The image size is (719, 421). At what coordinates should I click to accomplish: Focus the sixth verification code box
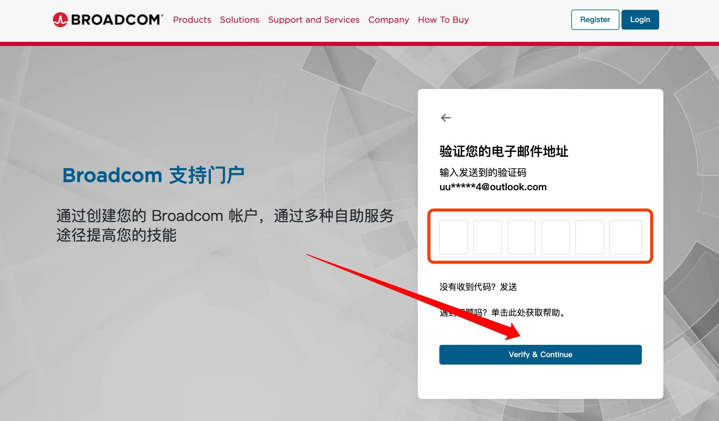tap(625, 237)
